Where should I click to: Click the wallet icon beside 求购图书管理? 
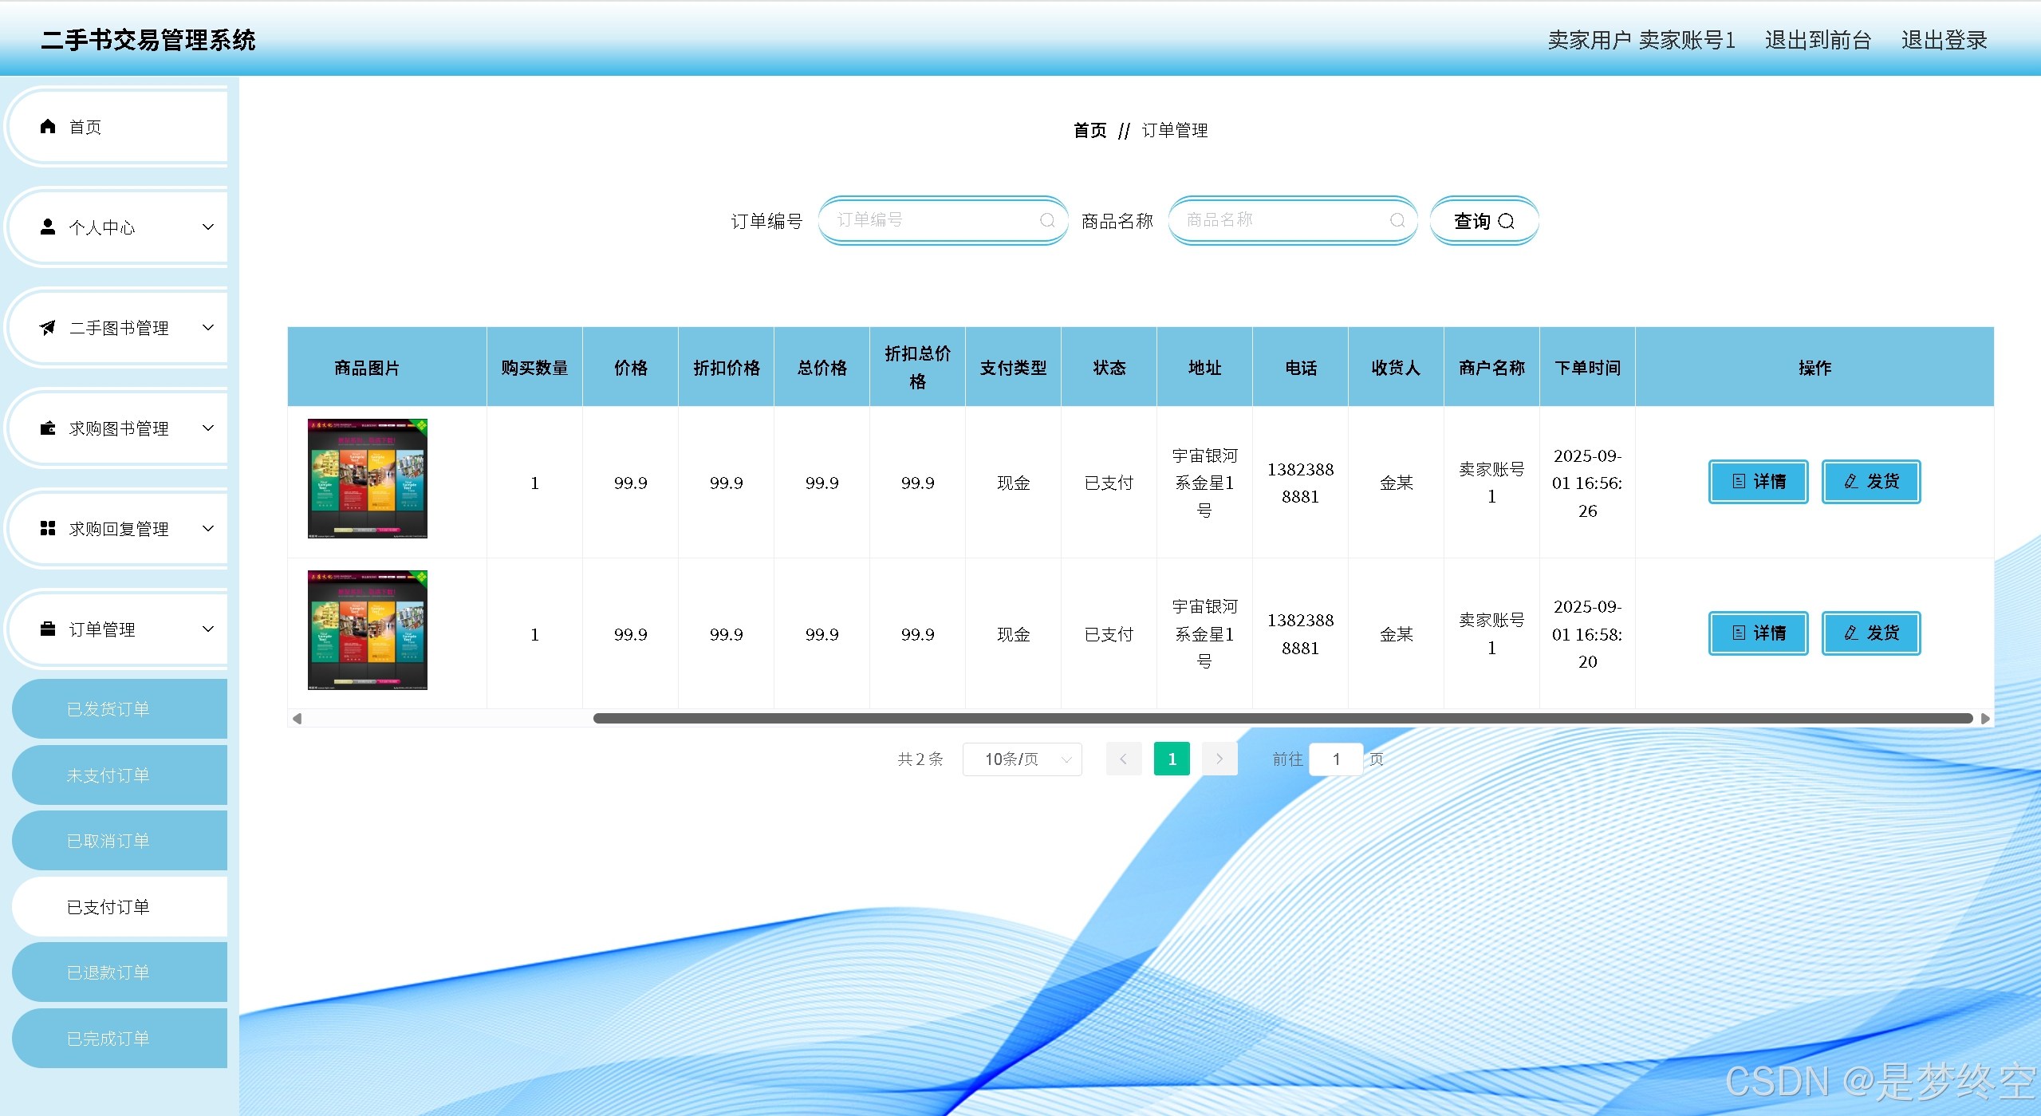(x=48, y=428)
